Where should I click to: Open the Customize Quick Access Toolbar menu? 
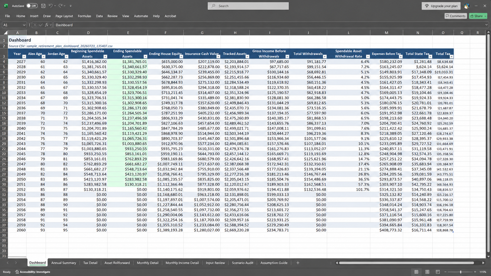pyautogui.click(x=70, y=6)
